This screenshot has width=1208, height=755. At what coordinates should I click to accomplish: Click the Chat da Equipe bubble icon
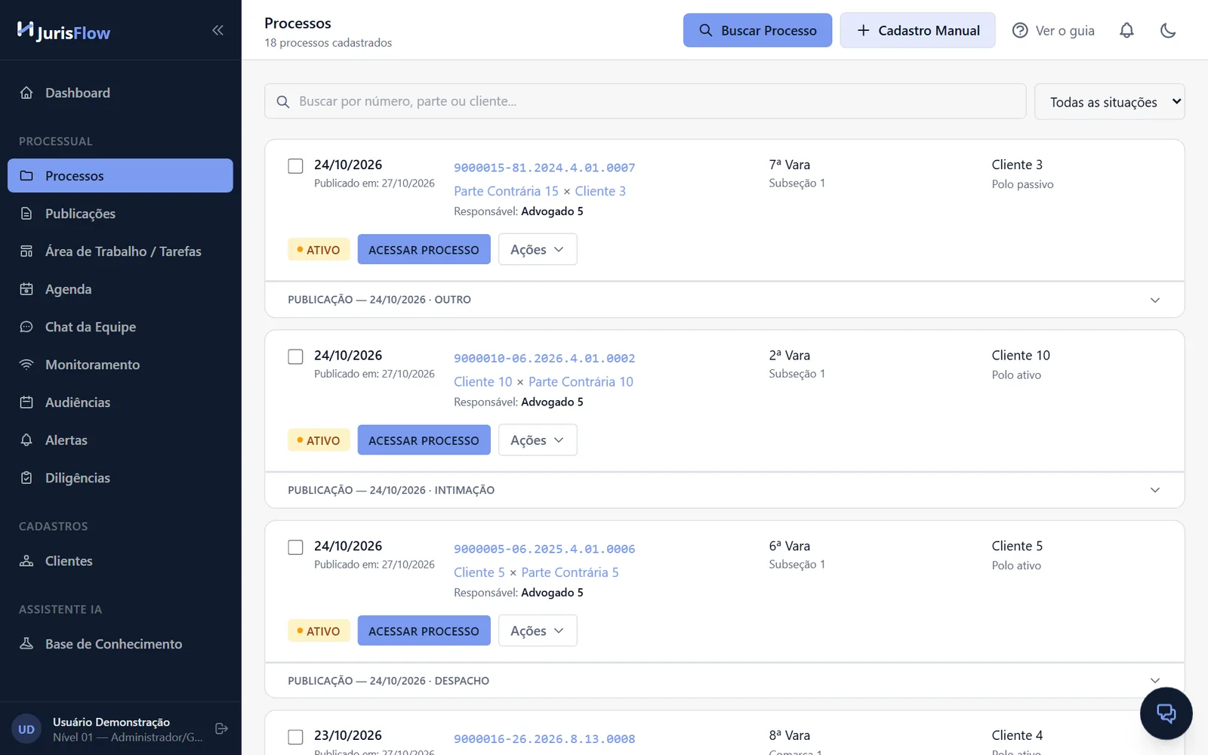pos(26,327)
